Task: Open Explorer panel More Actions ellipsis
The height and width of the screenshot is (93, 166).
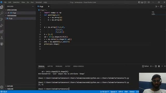Action: click(x=33, y=6)
